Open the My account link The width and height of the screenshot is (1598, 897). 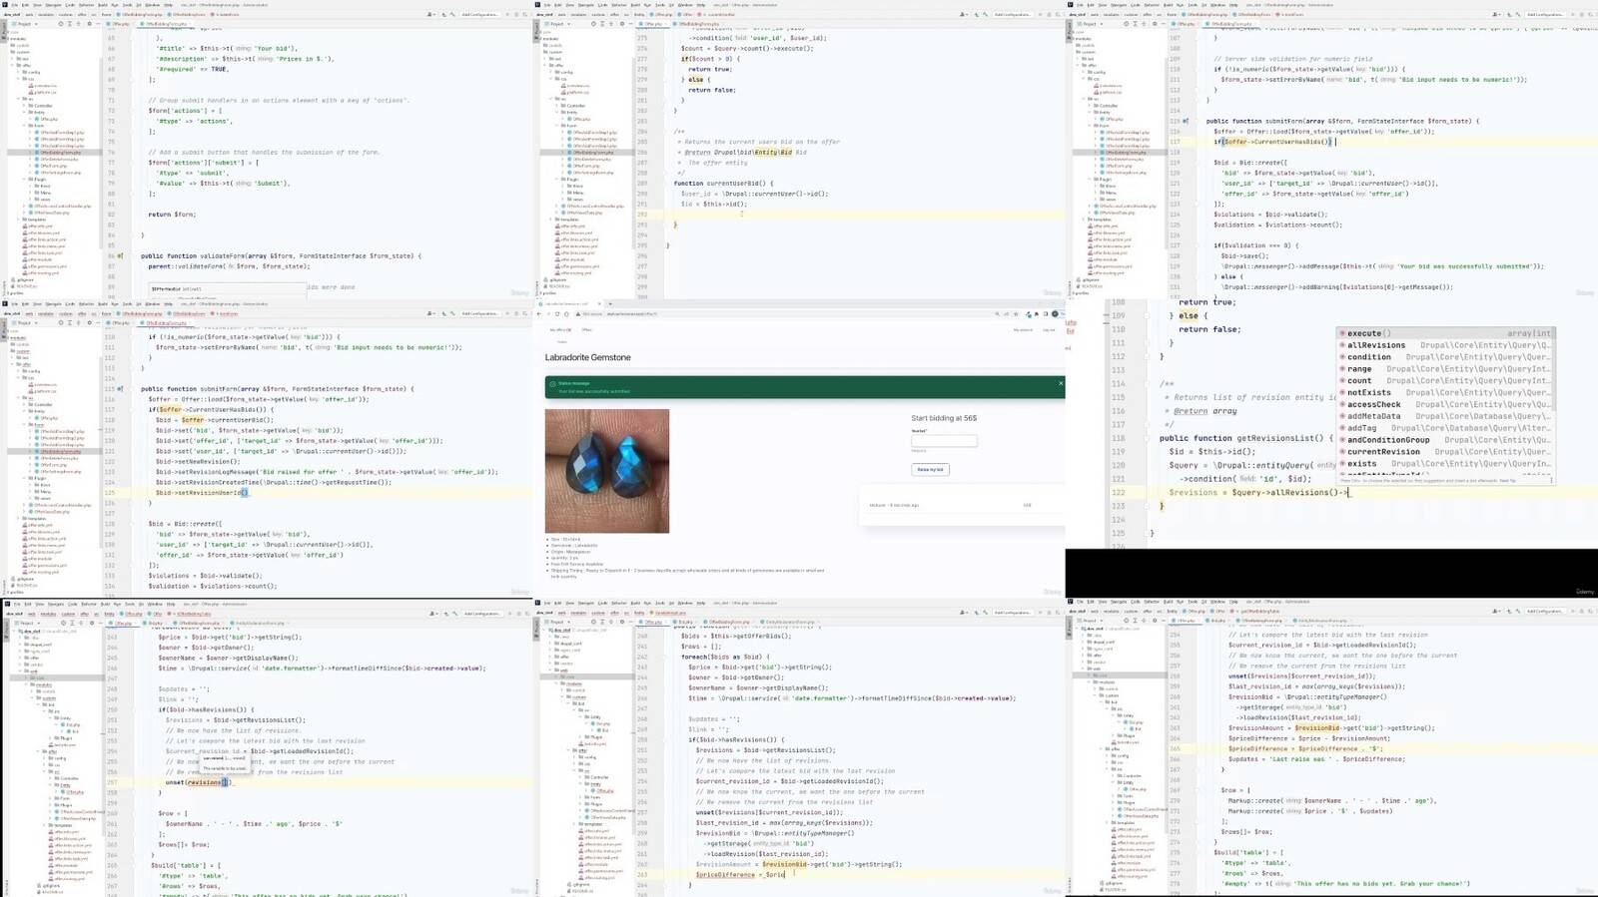pos(1022,330)
